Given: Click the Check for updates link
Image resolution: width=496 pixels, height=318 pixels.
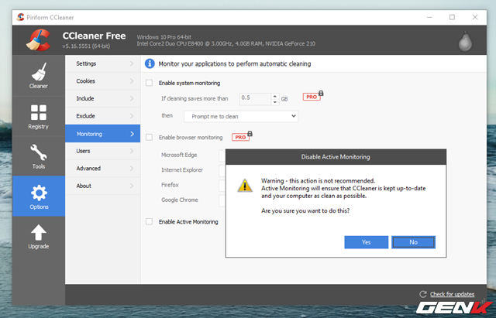Looking at the screenshot, I should pyautogui.click(x=452, y=294).
